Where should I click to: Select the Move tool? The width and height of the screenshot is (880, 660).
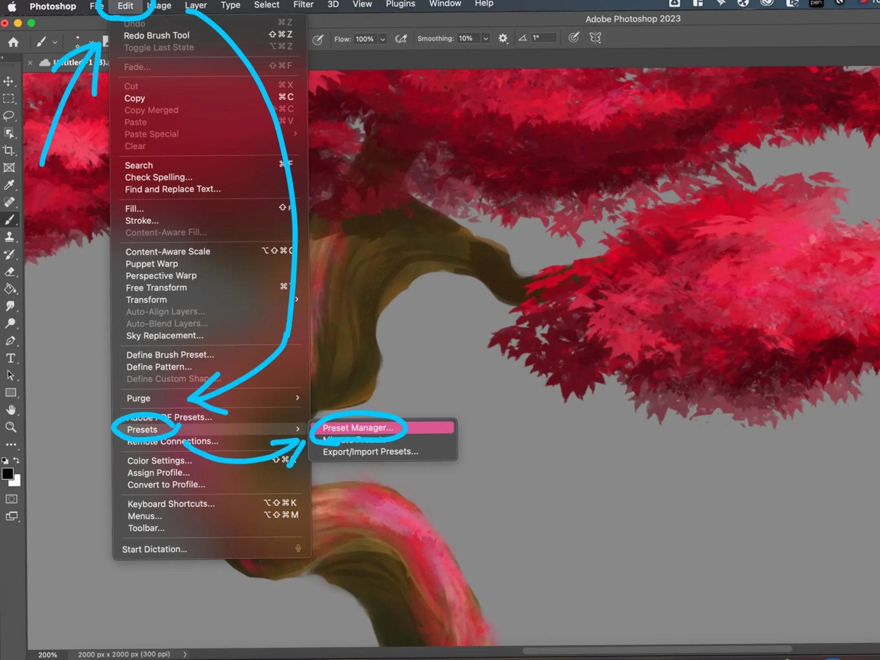pyautogui.click(x=9, y=81)
